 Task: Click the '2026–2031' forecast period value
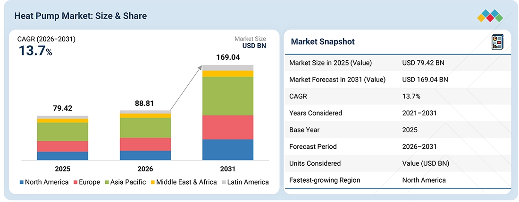(x=420, y=146)
